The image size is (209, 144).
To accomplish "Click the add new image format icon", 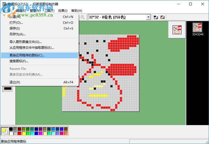I will pyautogui.click(x=156, y=17).
